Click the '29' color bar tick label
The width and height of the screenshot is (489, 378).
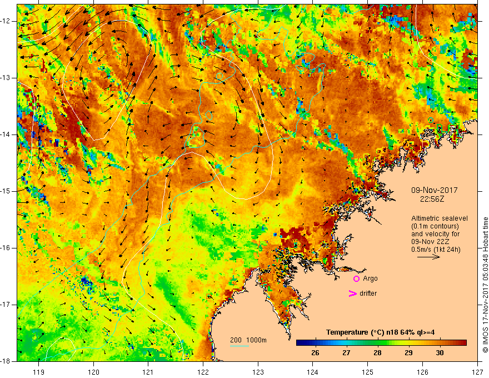[x=408, y=353]
